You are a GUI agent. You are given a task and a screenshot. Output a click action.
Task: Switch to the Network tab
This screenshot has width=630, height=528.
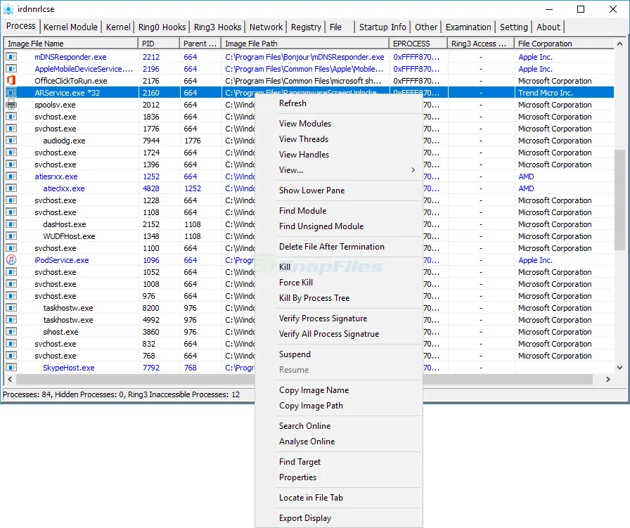[x=266, y=27]
